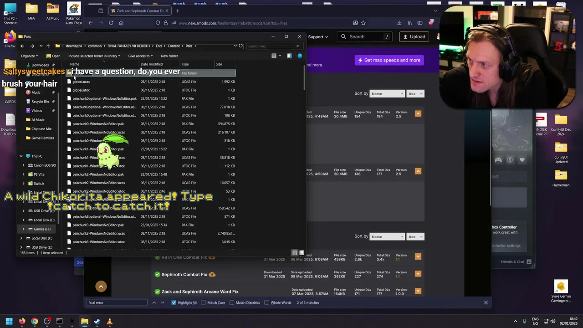Image resolution: width=583 pixels, height=328 pixels.
Task: Click the Upload button on Nexus Mods
Action: [x=414, y=37]
